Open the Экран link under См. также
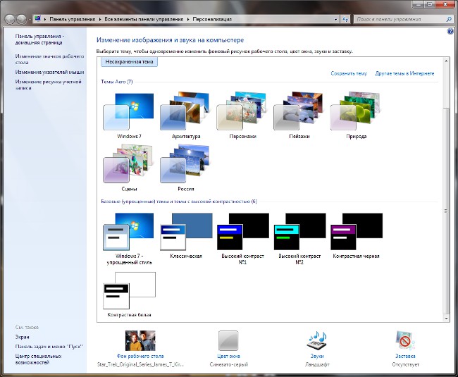The image size is (458, 377). pyautogui.click(x=23, y=337)
